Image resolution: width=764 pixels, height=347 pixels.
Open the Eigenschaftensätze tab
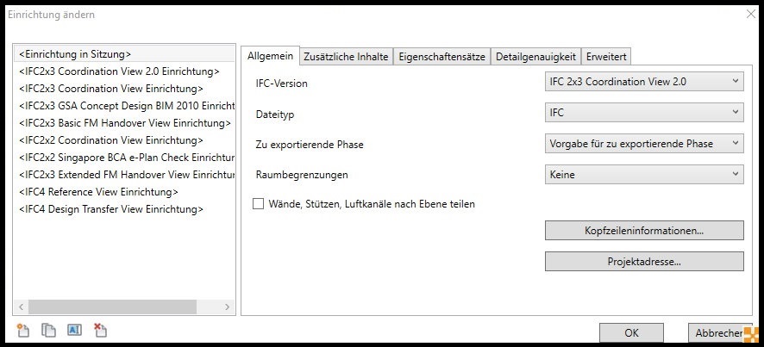coord(441,57)
